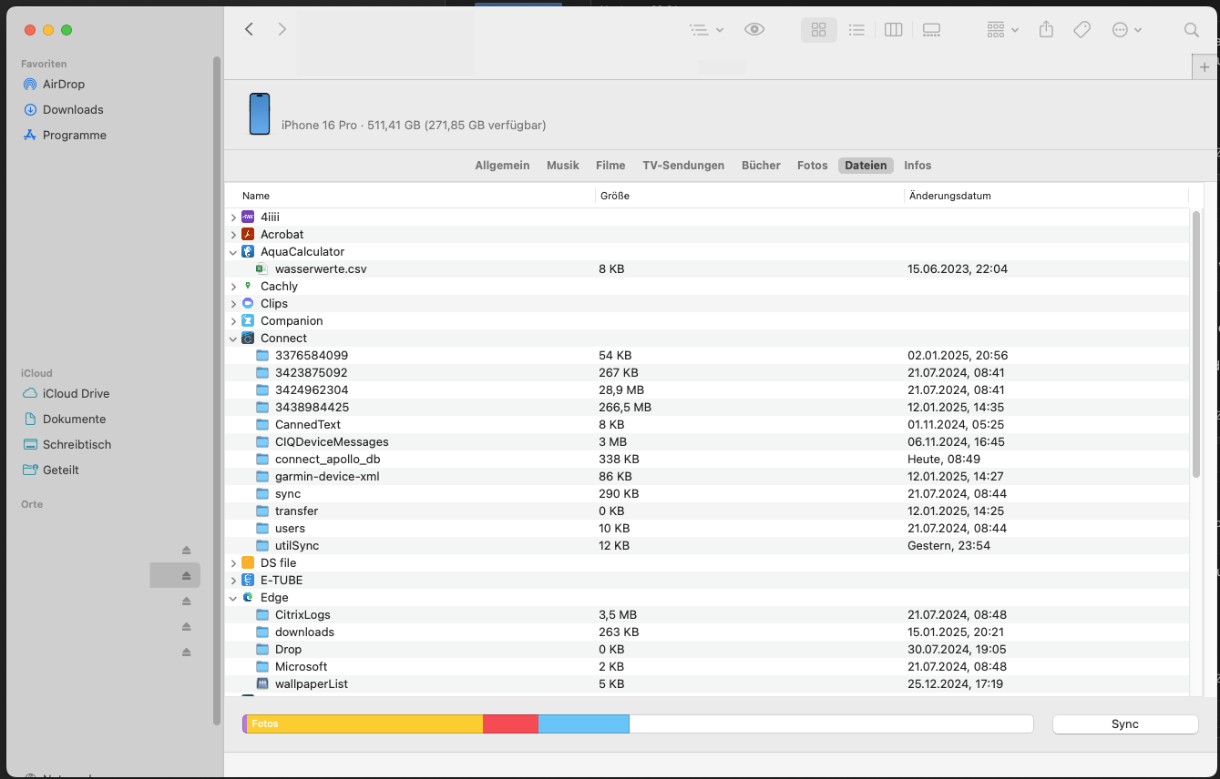This screenshot has height=779, width=1220.
Task: Go forward with the right chevron
Action: tap(282, 29)
